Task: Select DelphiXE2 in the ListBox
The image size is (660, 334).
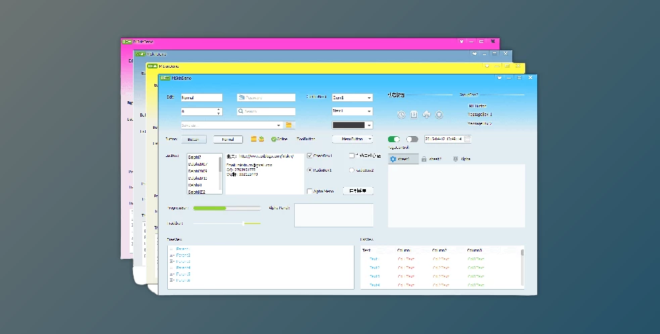Action: (x=197, y=192)
